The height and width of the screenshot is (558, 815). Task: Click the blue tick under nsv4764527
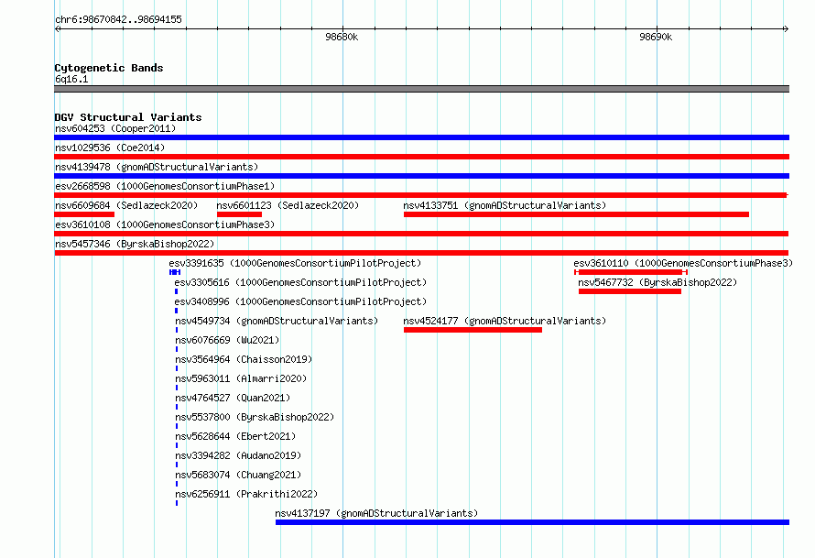pyautogui.click(x=177, y=407)
